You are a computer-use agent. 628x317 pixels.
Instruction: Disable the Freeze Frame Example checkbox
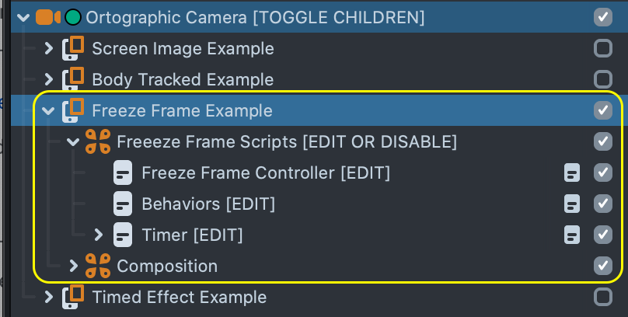602,110
